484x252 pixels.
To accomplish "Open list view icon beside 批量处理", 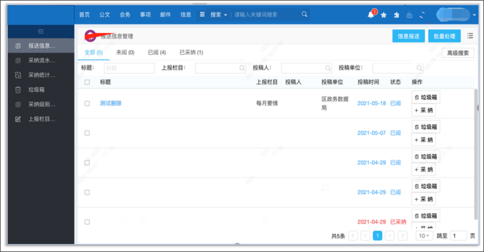I will click(470, 36).
